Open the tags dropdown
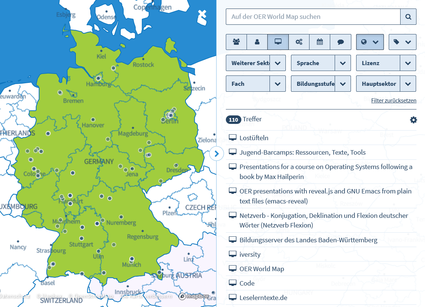This screenshot has width=425, height=307. 402,42
